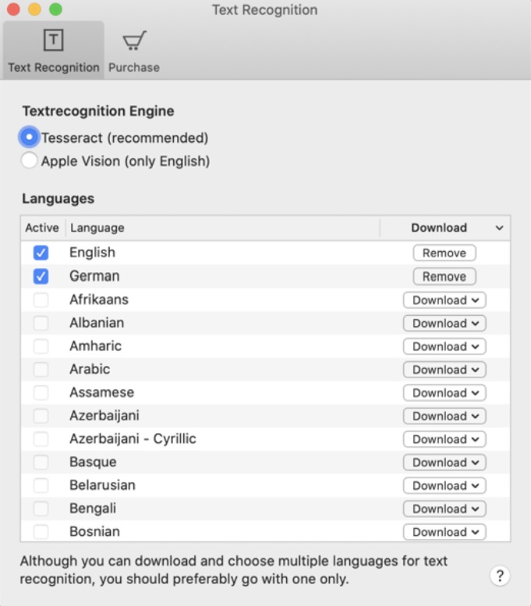This screenshot has height=606, width=531.
Task: Open Download dropdown for Afrikaans
Action: [444, 300]
